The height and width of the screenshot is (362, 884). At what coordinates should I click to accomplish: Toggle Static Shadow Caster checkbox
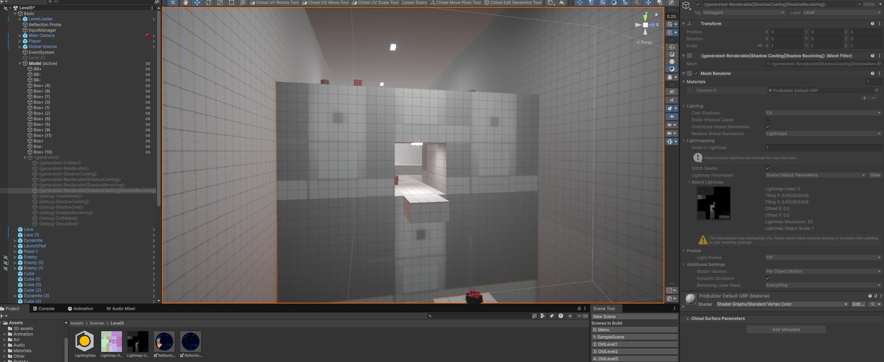pyautogui.click(x=768, y=120)
